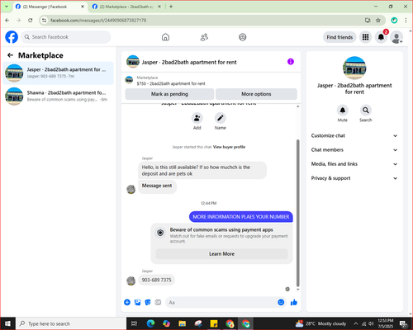This screenshot has height=330, width=413.
Task: Open Task View on the taskbar
Action: [x=135, y=323]
